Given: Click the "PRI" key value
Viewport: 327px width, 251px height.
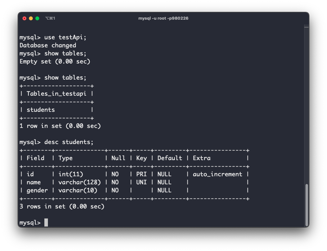Looking at the screenshot, I should coord(141,174).
